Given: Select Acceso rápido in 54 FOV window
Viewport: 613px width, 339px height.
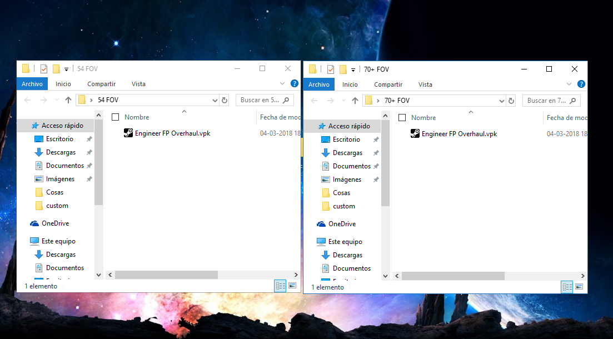Looking at the screenshot, I should [62, 125].
